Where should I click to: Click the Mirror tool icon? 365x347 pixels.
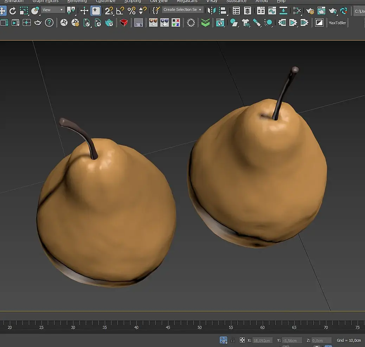click(x=211, y=11)
